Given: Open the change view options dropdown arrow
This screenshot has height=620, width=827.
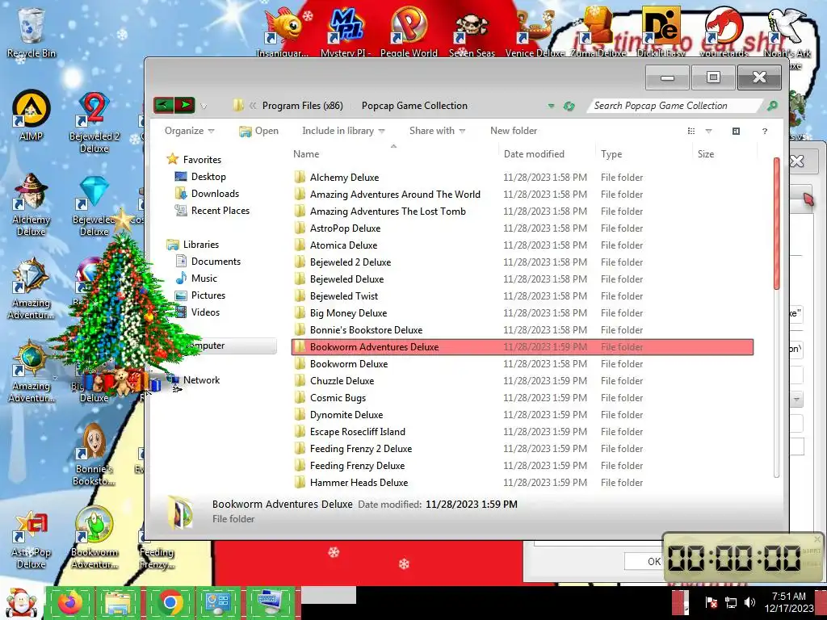Looking at the screenshot, I should coord(708,131).
